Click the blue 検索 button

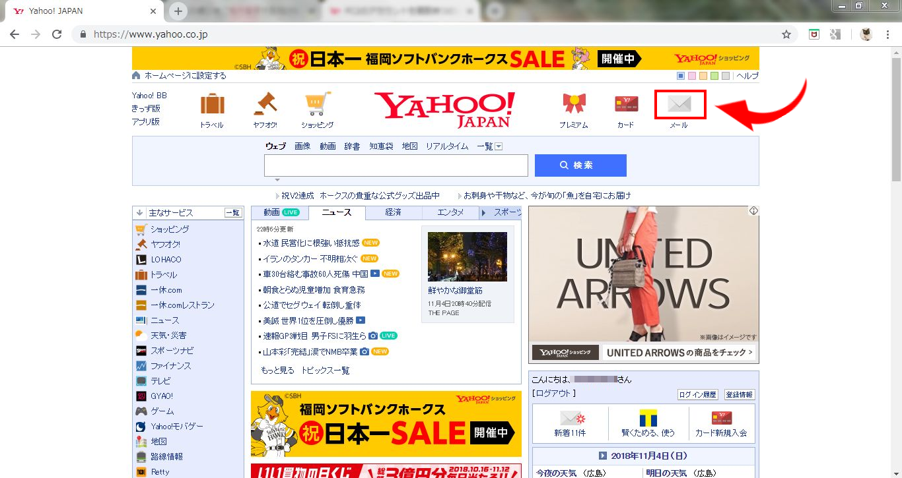tap(580, 165)
